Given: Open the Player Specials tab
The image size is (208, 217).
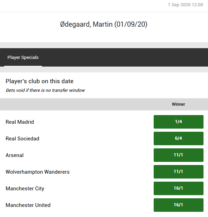Looking at the screenshot, I should click(x=23, y=58).
